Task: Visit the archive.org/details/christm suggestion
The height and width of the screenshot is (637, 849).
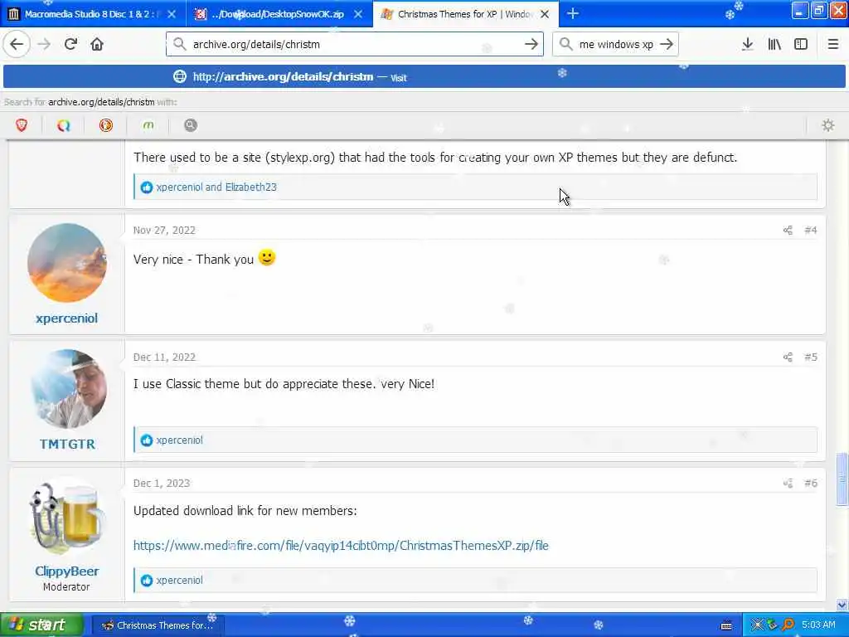Action: coord(424,76)
